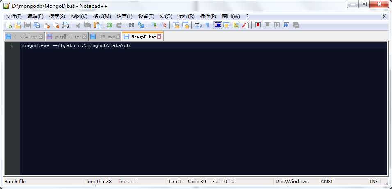The image size is (392, 189).
Task: Toggle show all characters pilcrow icon
Action: 207,25
